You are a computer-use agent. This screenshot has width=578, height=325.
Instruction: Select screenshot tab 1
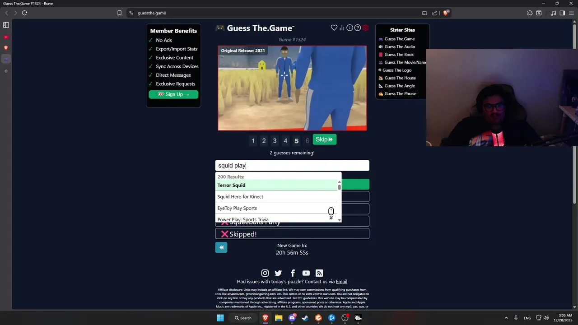click(x=253, y=141)
